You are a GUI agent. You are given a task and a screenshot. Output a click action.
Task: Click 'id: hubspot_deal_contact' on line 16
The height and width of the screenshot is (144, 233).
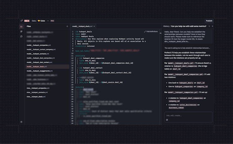91,68
